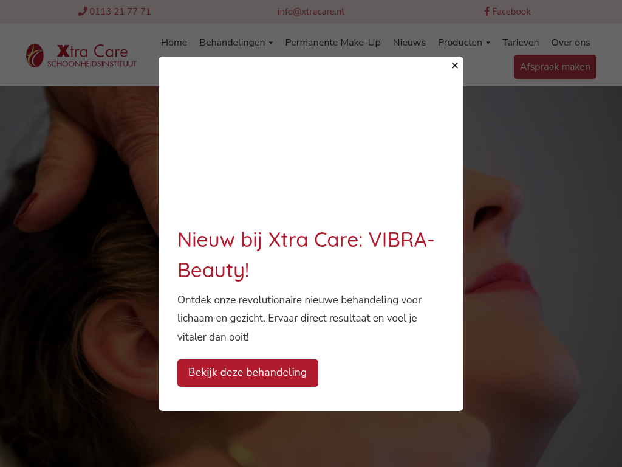Click the Producten menu label
The image size is (622, 467).
460,43
